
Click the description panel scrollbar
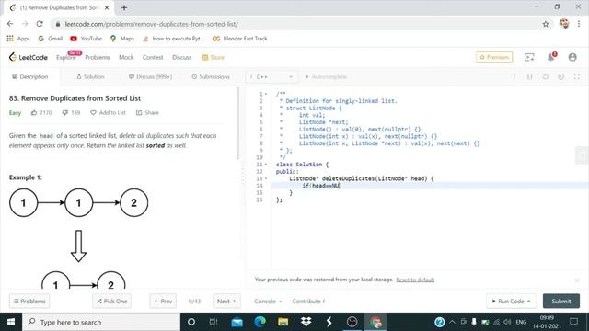237,123
